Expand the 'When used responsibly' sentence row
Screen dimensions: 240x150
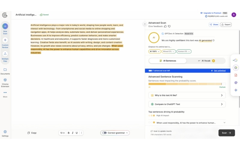click(x=187, y=123)
